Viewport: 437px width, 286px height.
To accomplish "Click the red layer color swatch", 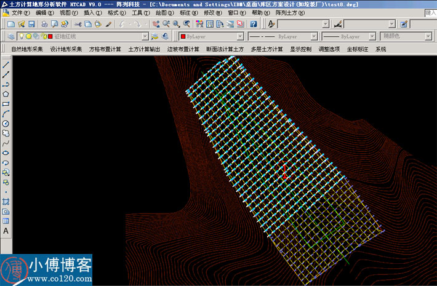I will coord(50,36).
